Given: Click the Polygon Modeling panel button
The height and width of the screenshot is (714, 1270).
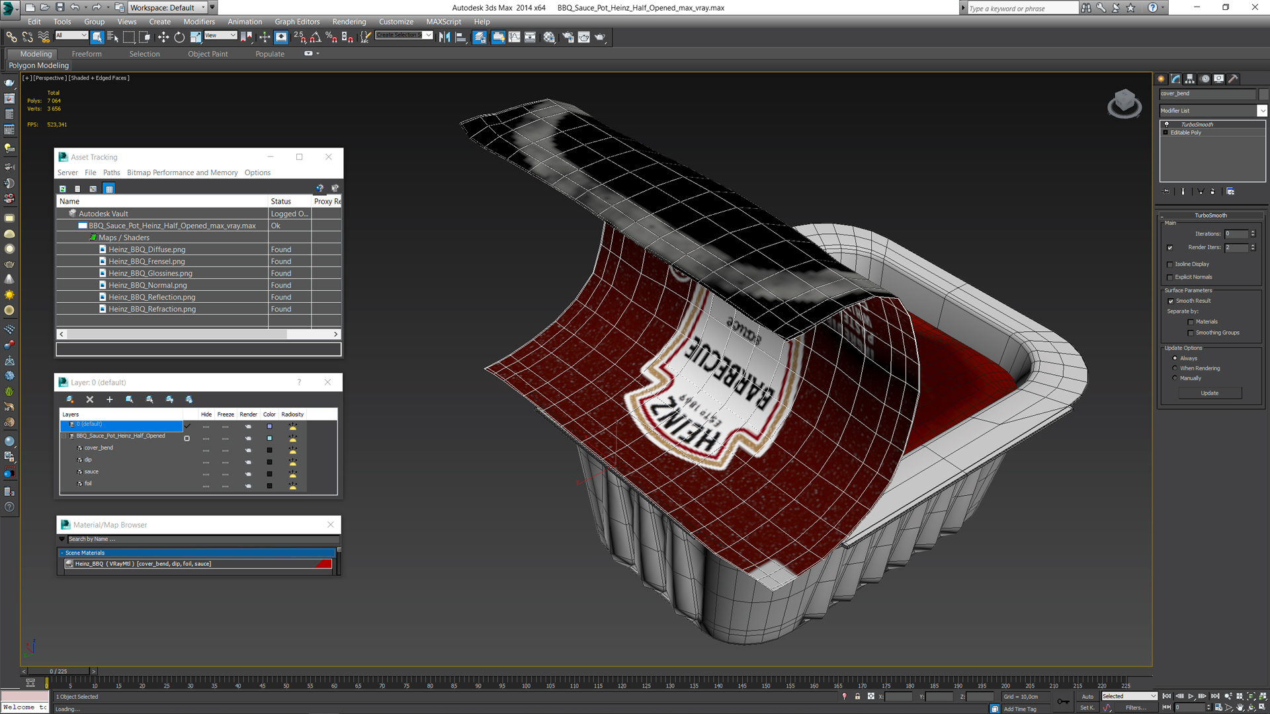Looking at the screenshot, I should click(38, 65).
